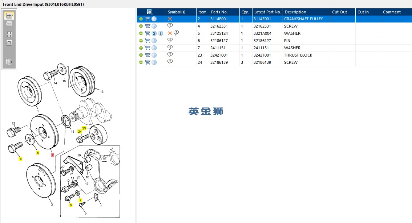Click the Cut In column header
This screenshot has height=223, width=412.
(368, 12)
